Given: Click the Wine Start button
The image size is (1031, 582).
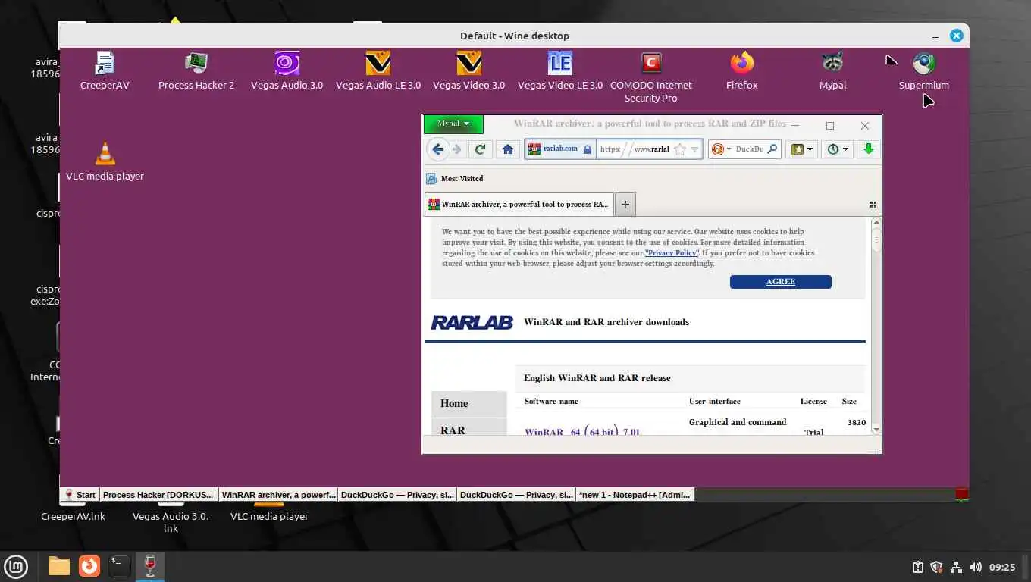Looking at the screenshot, I should (80, 495).
